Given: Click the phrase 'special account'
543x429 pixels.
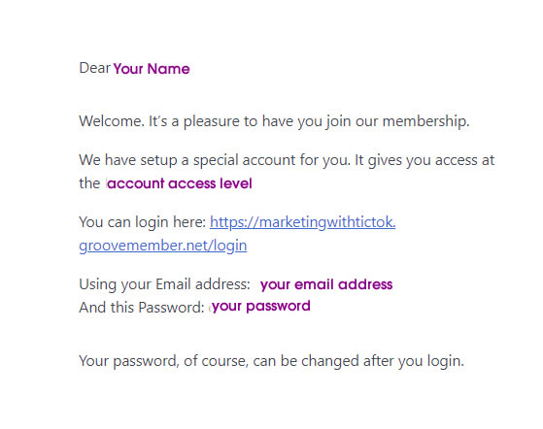Looking at the screenshot, I should (245, 160).
